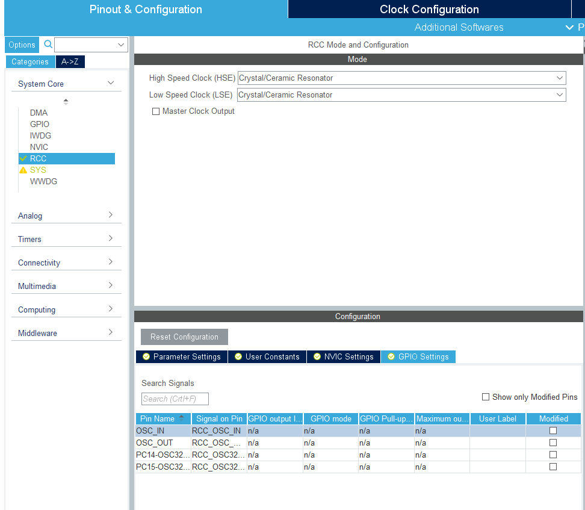Click the Options button

[x=22, y=44]
